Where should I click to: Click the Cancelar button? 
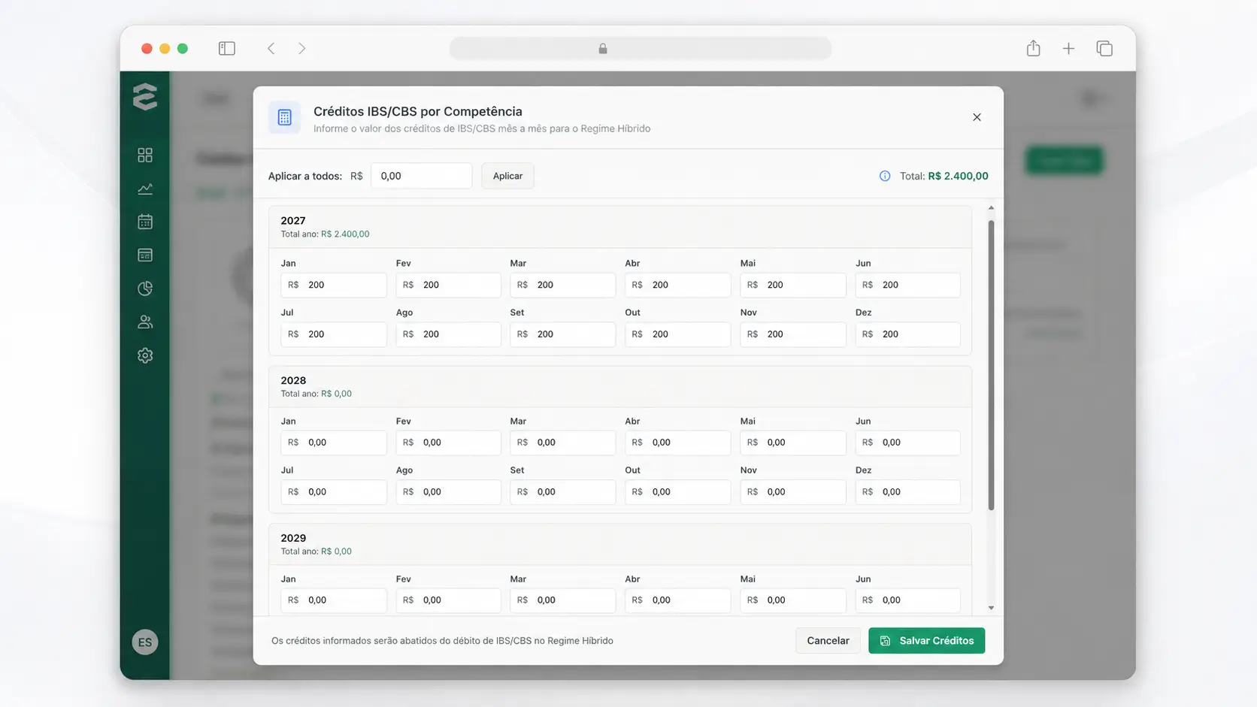pos(828,641)
